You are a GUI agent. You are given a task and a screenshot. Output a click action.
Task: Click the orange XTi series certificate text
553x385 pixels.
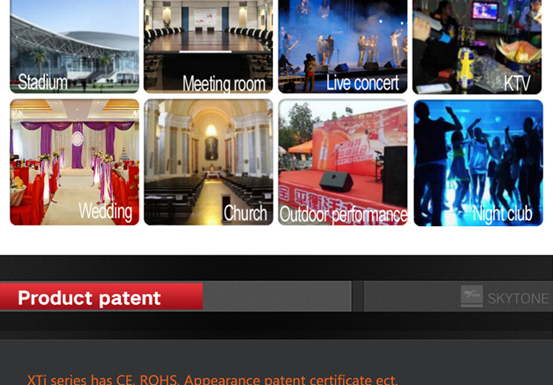212,380
